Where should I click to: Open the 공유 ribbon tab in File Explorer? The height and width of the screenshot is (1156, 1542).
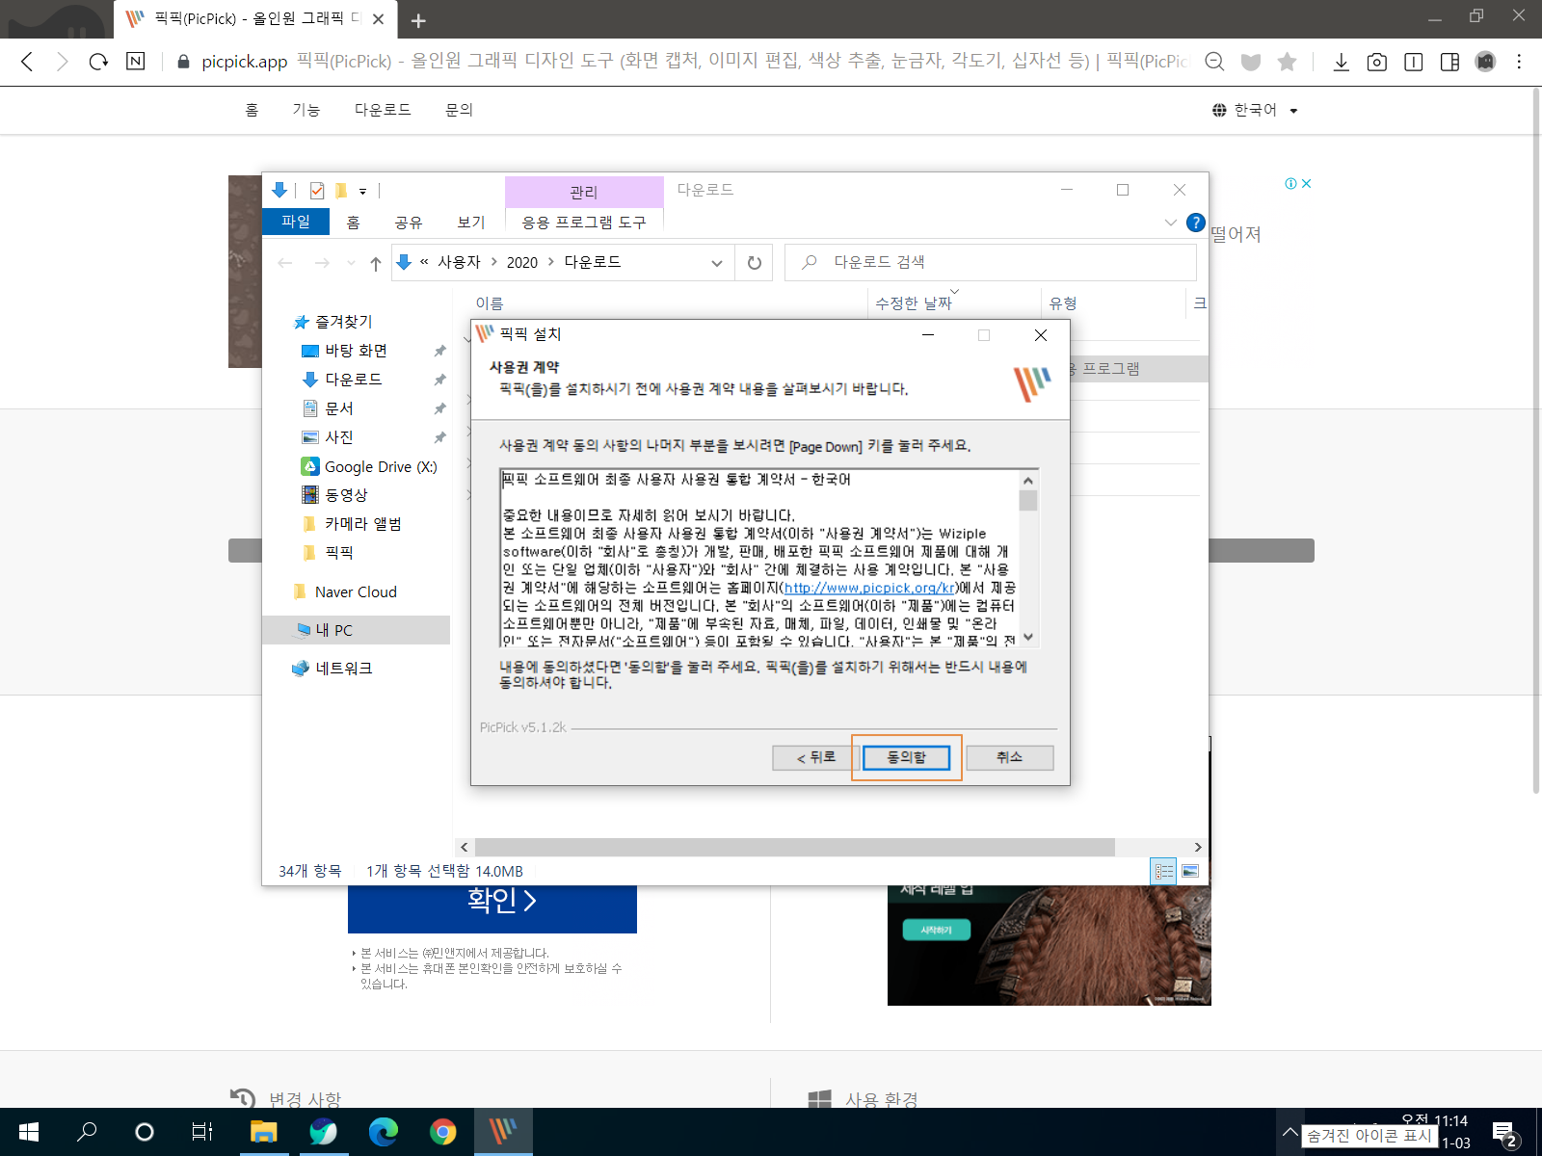click(x=409, y=223)
